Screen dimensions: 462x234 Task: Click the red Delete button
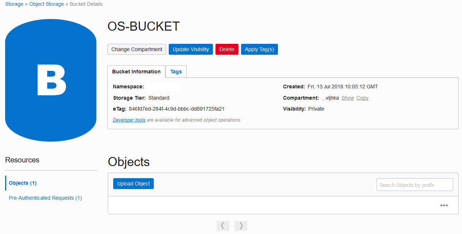(227, 49)
